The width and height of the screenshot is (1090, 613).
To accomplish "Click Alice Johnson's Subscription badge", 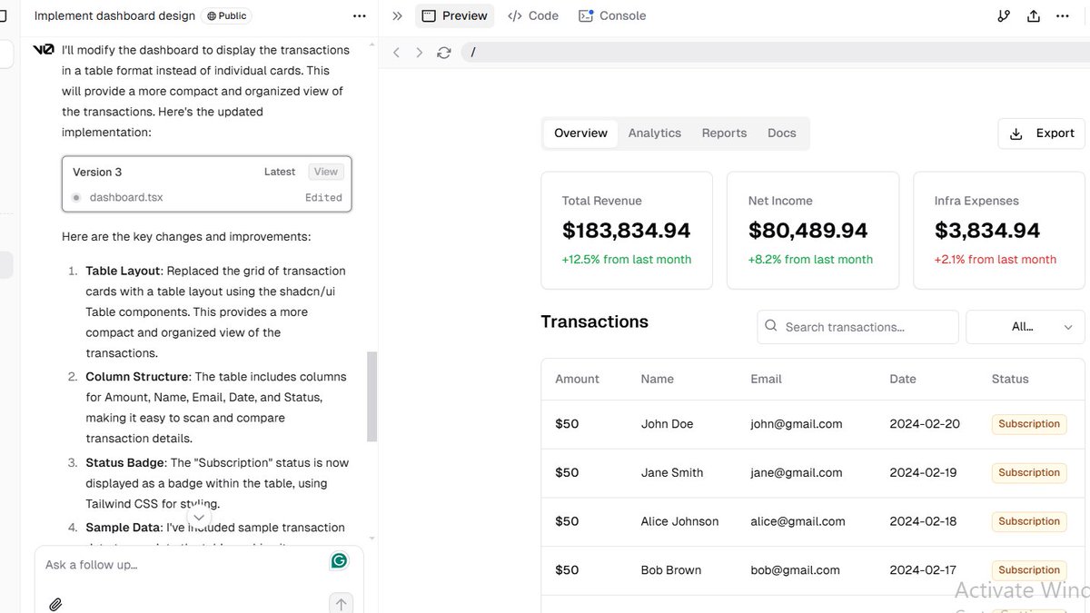I will pos(1029,521).
